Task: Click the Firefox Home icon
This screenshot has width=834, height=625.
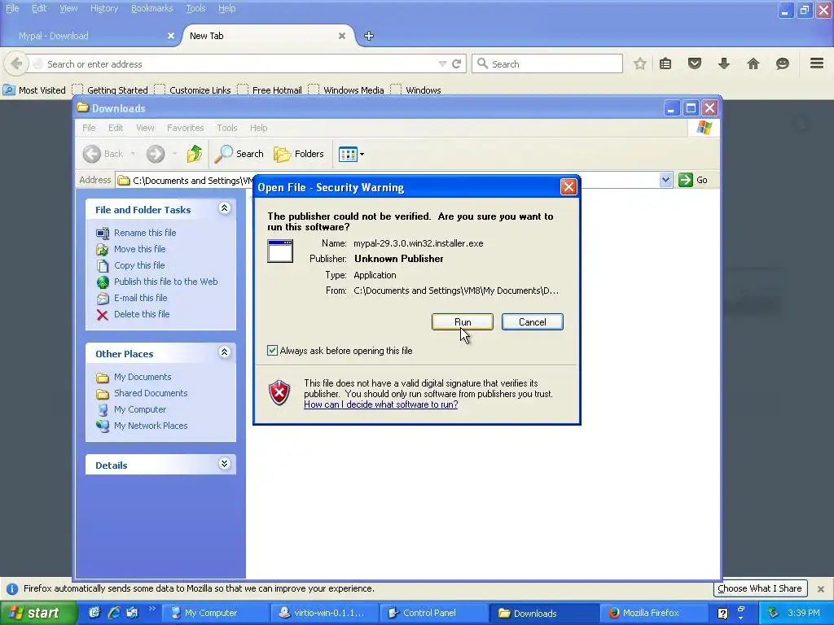Action: click(753, 63)
